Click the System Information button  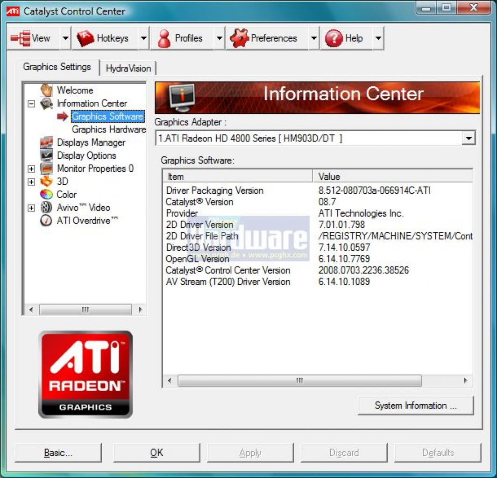(416, 405)
